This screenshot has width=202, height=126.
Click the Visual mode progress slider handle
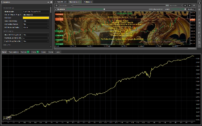pos(104,9)
